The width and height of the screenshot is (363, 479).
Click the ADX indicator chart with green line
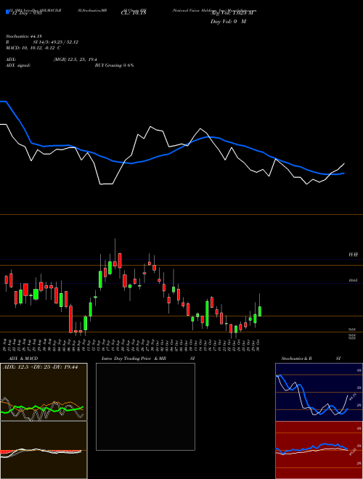coord(44,392)
